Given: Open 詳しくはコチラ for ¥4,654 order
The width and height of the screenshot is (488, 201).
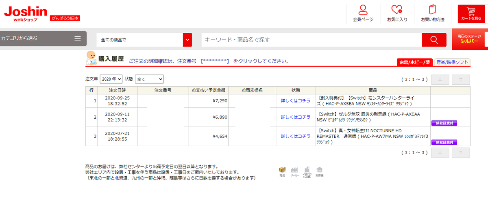Looking at the screenshot, I should [x=296, y=136].
